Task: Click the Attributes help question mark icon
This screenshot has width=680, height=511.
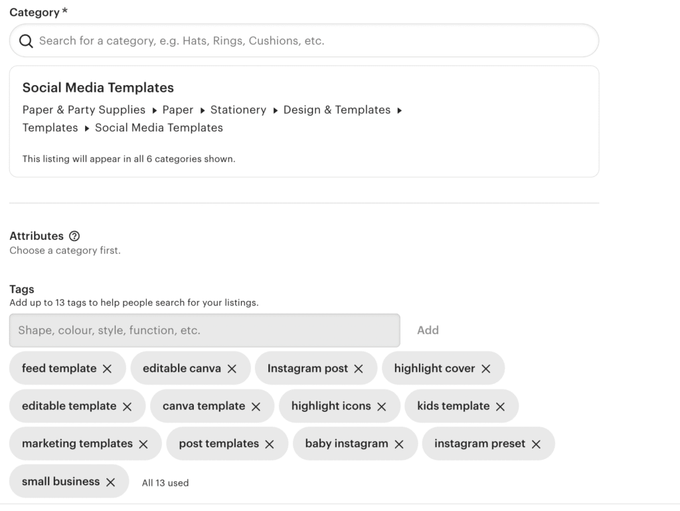Action: (73, 236)
